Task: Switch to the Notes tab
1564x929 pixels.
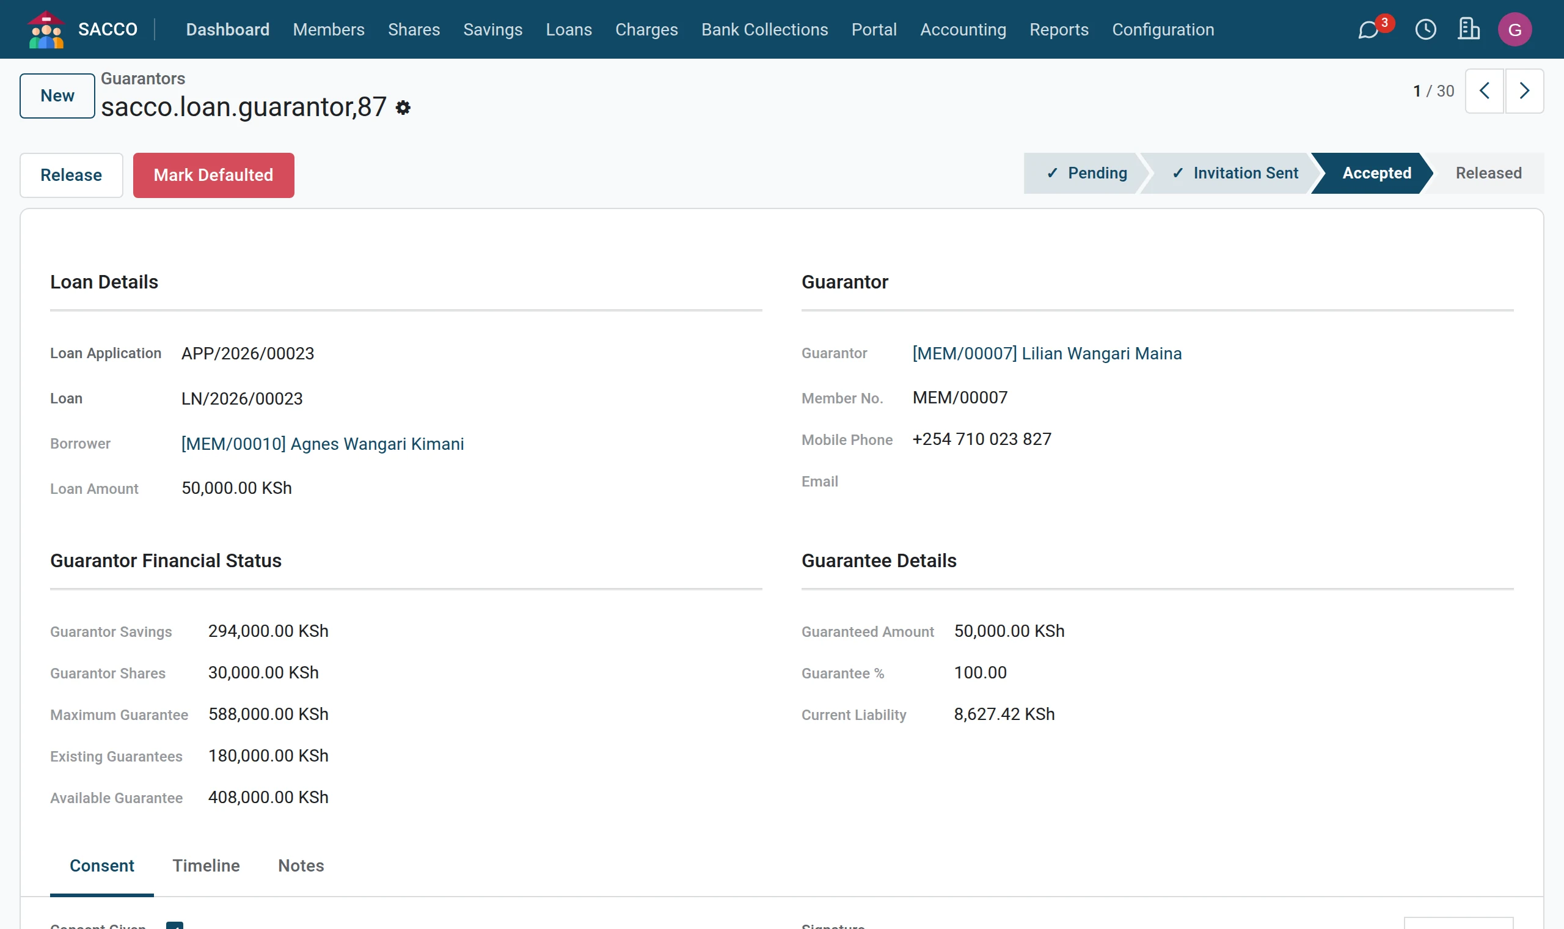Action: pyautogui.click(x=301, y=866)
